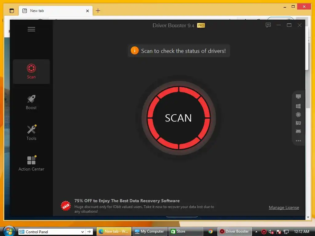This screenshot has height=236, width=315.
Task: Close the New tab in browser
Action: click(87, 11)
